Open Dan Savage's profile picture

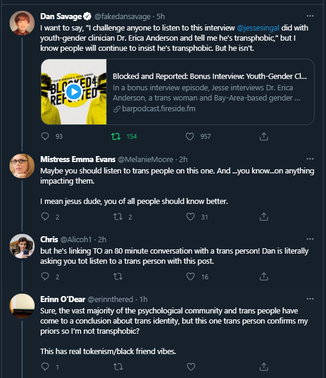tap(22, 23)
